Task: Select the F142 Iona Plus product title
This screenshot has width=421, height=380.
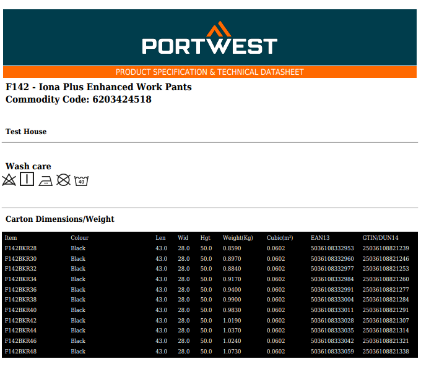Action: [x=98, y=87]
